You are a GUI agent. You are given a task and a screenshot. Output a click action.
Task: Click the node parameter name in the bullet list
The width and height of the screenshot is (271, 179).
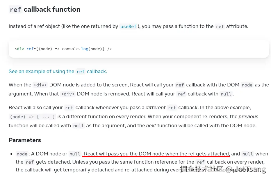tap(22, 154)
